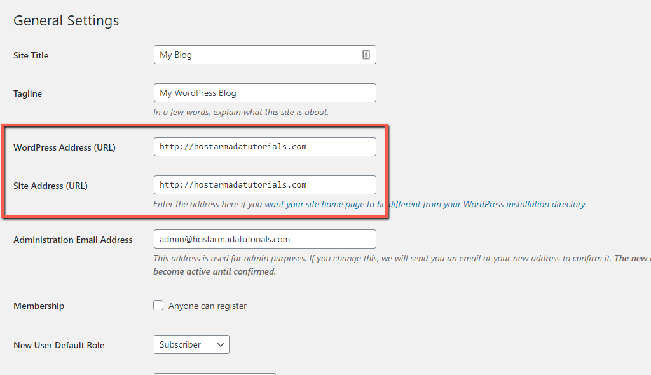Image resolution: width=651 pixels, height=375 pixels.
Task: Click the chevron on the Subscriber dropdown
Action: point(221,344)
